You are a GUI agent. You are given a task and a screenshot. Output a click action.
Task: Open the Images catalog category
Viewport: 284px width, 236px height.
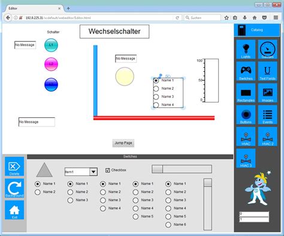(x=267, y=93)
